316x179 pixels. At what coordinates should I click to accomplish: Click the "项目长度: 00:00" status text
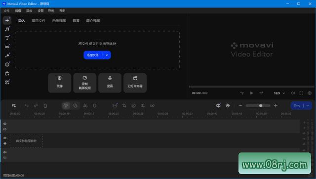[13, 176]
